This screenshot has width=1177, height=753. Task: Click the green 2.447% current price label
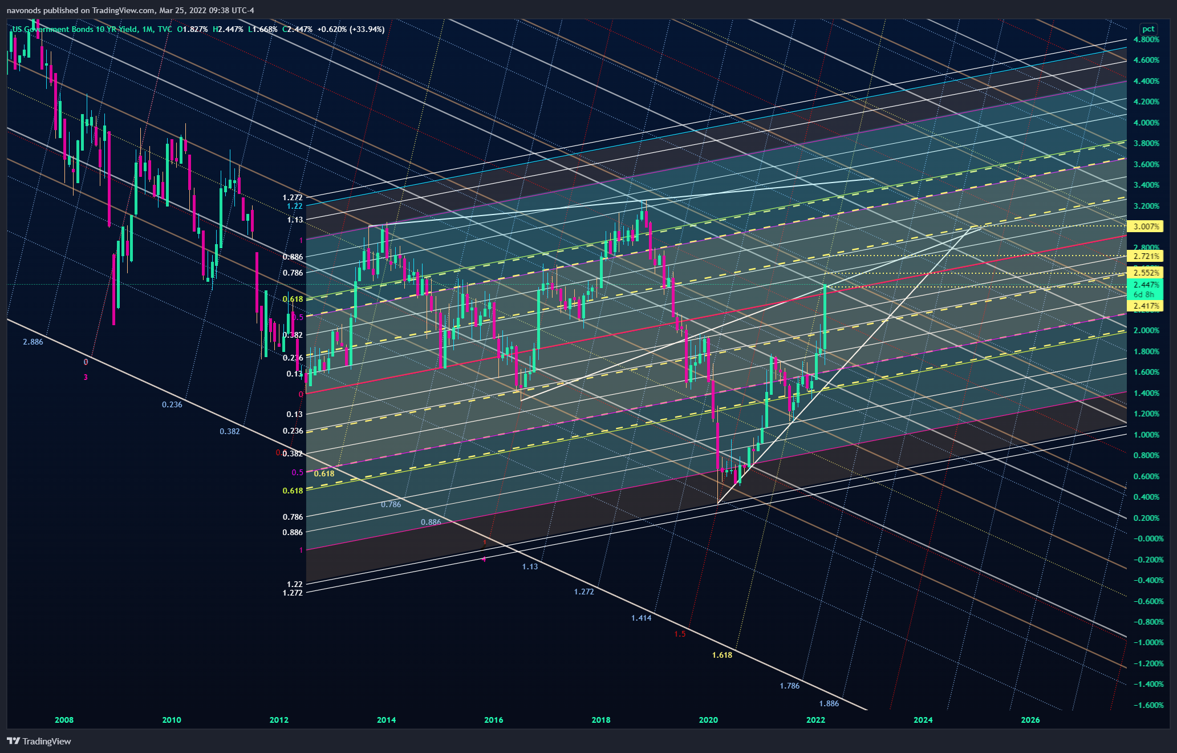click(x=1146, y=285)
